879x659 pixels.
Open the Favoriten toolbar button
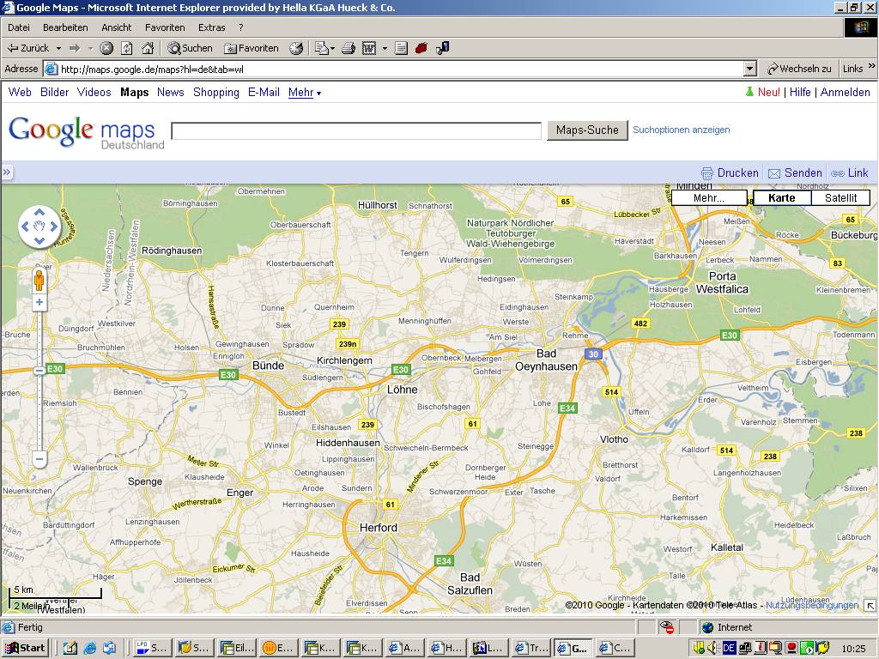[252, 48]
